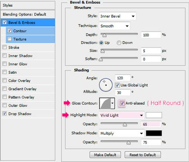Click the Highlight Opacity field showing 65
The image size is (189, 162).
pos(151,124)
